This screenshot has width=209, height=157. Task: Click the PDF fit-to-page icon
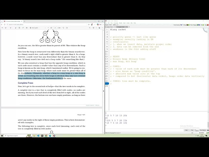coord(51,28)
